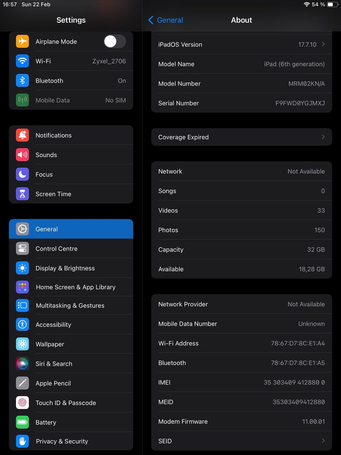Open Touch ID & Passcode label
Image resolution: width=341 pixels, height=455 pixels.
click(x=66, y=403)
